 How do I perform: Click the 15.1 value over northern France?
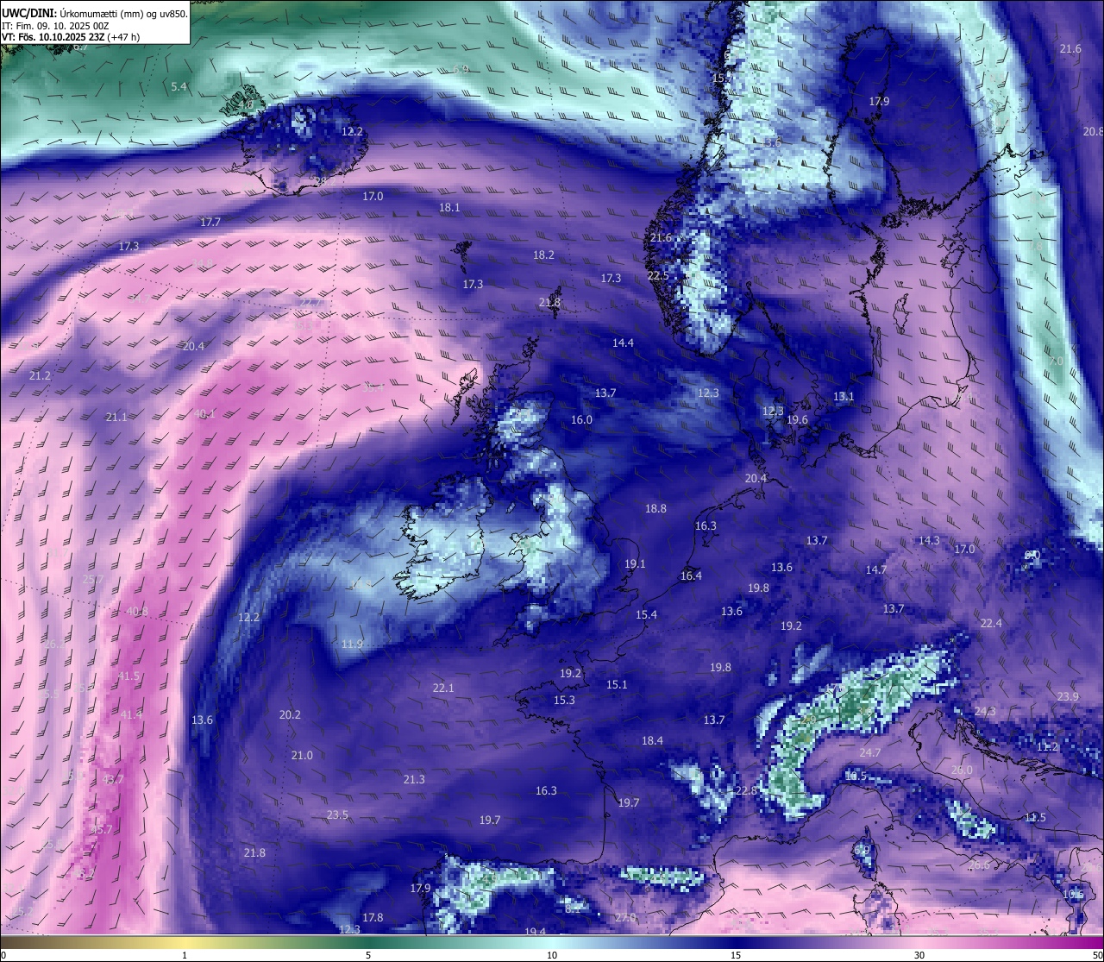[617, 684]
